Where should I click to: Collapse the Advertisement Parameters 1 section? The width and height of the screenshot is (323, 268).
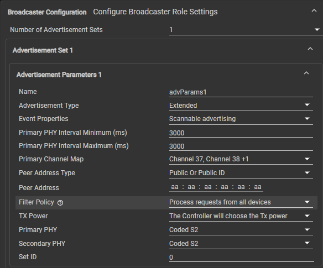tap(306, 73)
